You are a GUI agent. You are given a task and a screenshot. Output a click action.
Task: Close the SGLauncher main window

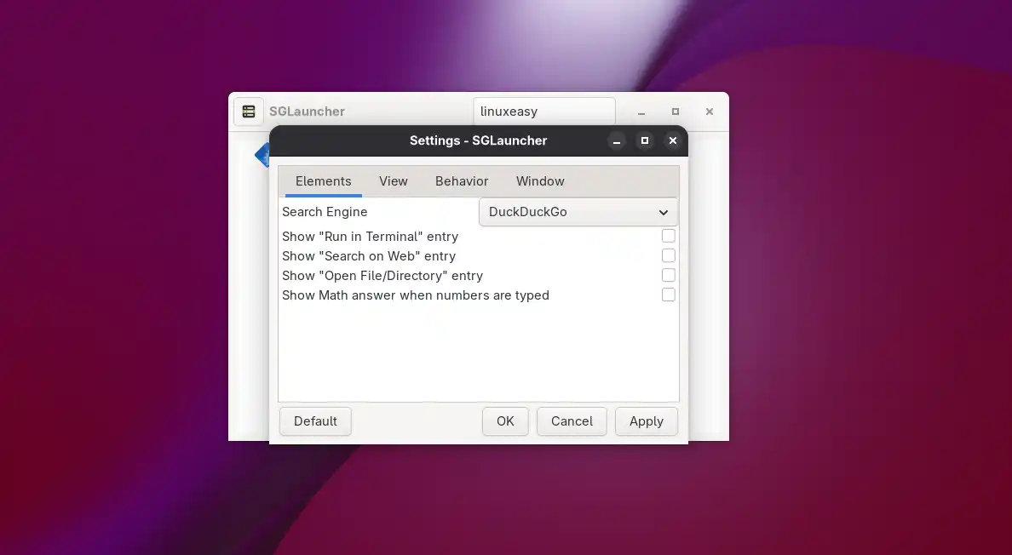pos(710,112)
